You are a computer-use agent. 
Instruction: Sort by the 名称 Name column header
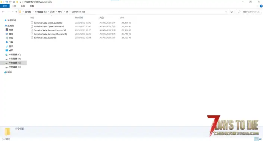pos(32,18)
